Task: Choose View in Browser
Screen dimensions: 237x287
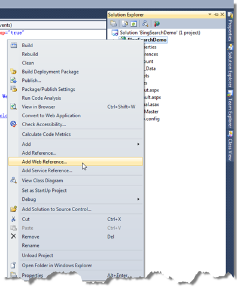Action: 75,106
